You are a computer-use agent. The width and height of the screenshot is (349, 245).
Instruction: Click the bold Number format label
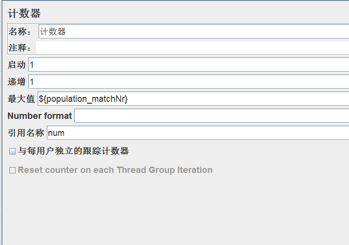[x=40, y=116]
